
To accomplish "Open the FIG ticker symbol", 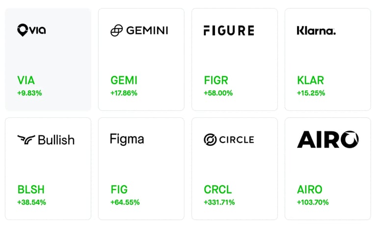I will pos(119,190).
